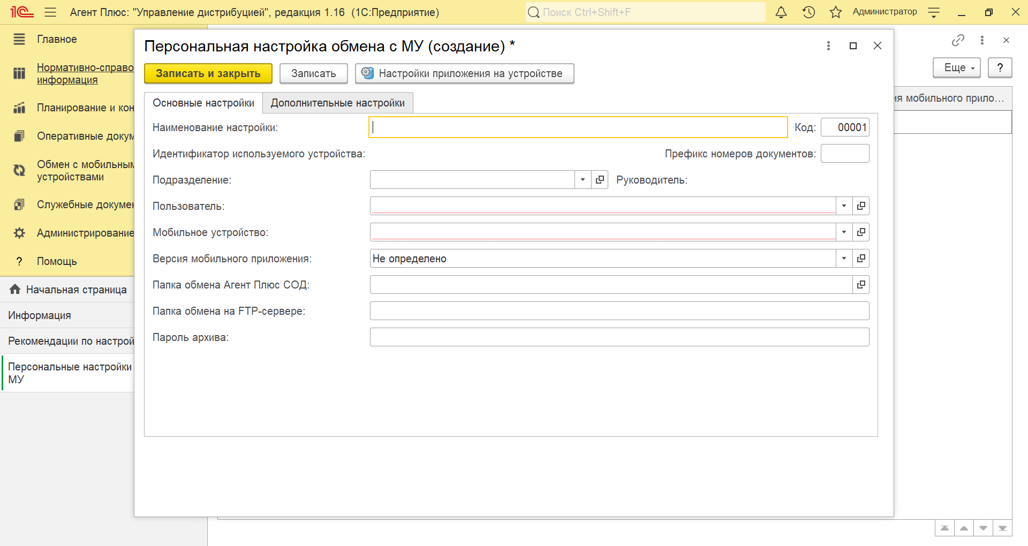Open favorites star icon
The image size is (1028, 546).
pos(836,12)
